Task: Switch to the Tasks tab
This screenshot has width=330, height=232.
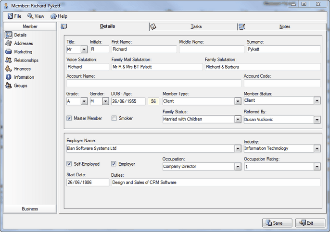Action: click(x=193, y=27)
